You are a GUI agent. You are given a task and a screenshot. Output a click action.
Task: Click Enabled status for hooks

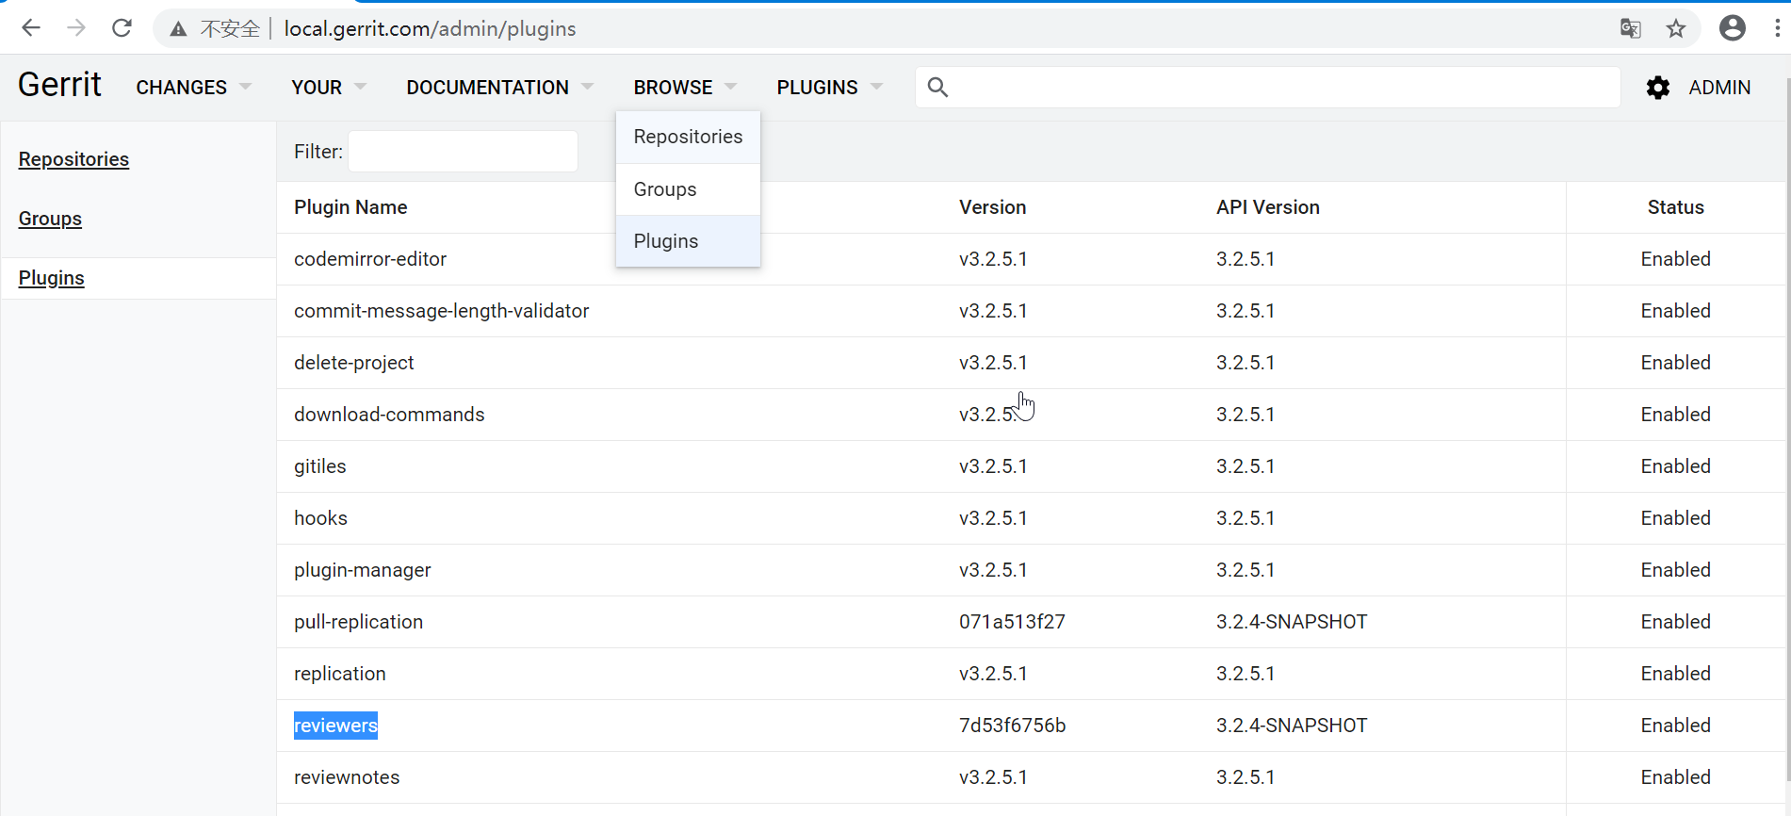coord(1675,518)
